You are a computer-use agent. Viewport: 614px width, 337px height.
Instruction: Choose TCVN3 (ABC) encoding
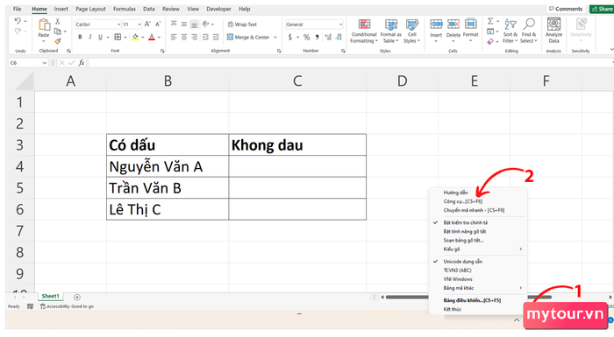pos(457,270)
